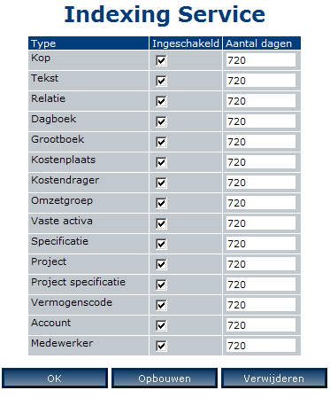Click the Verwijderen button

pos(274,378)
